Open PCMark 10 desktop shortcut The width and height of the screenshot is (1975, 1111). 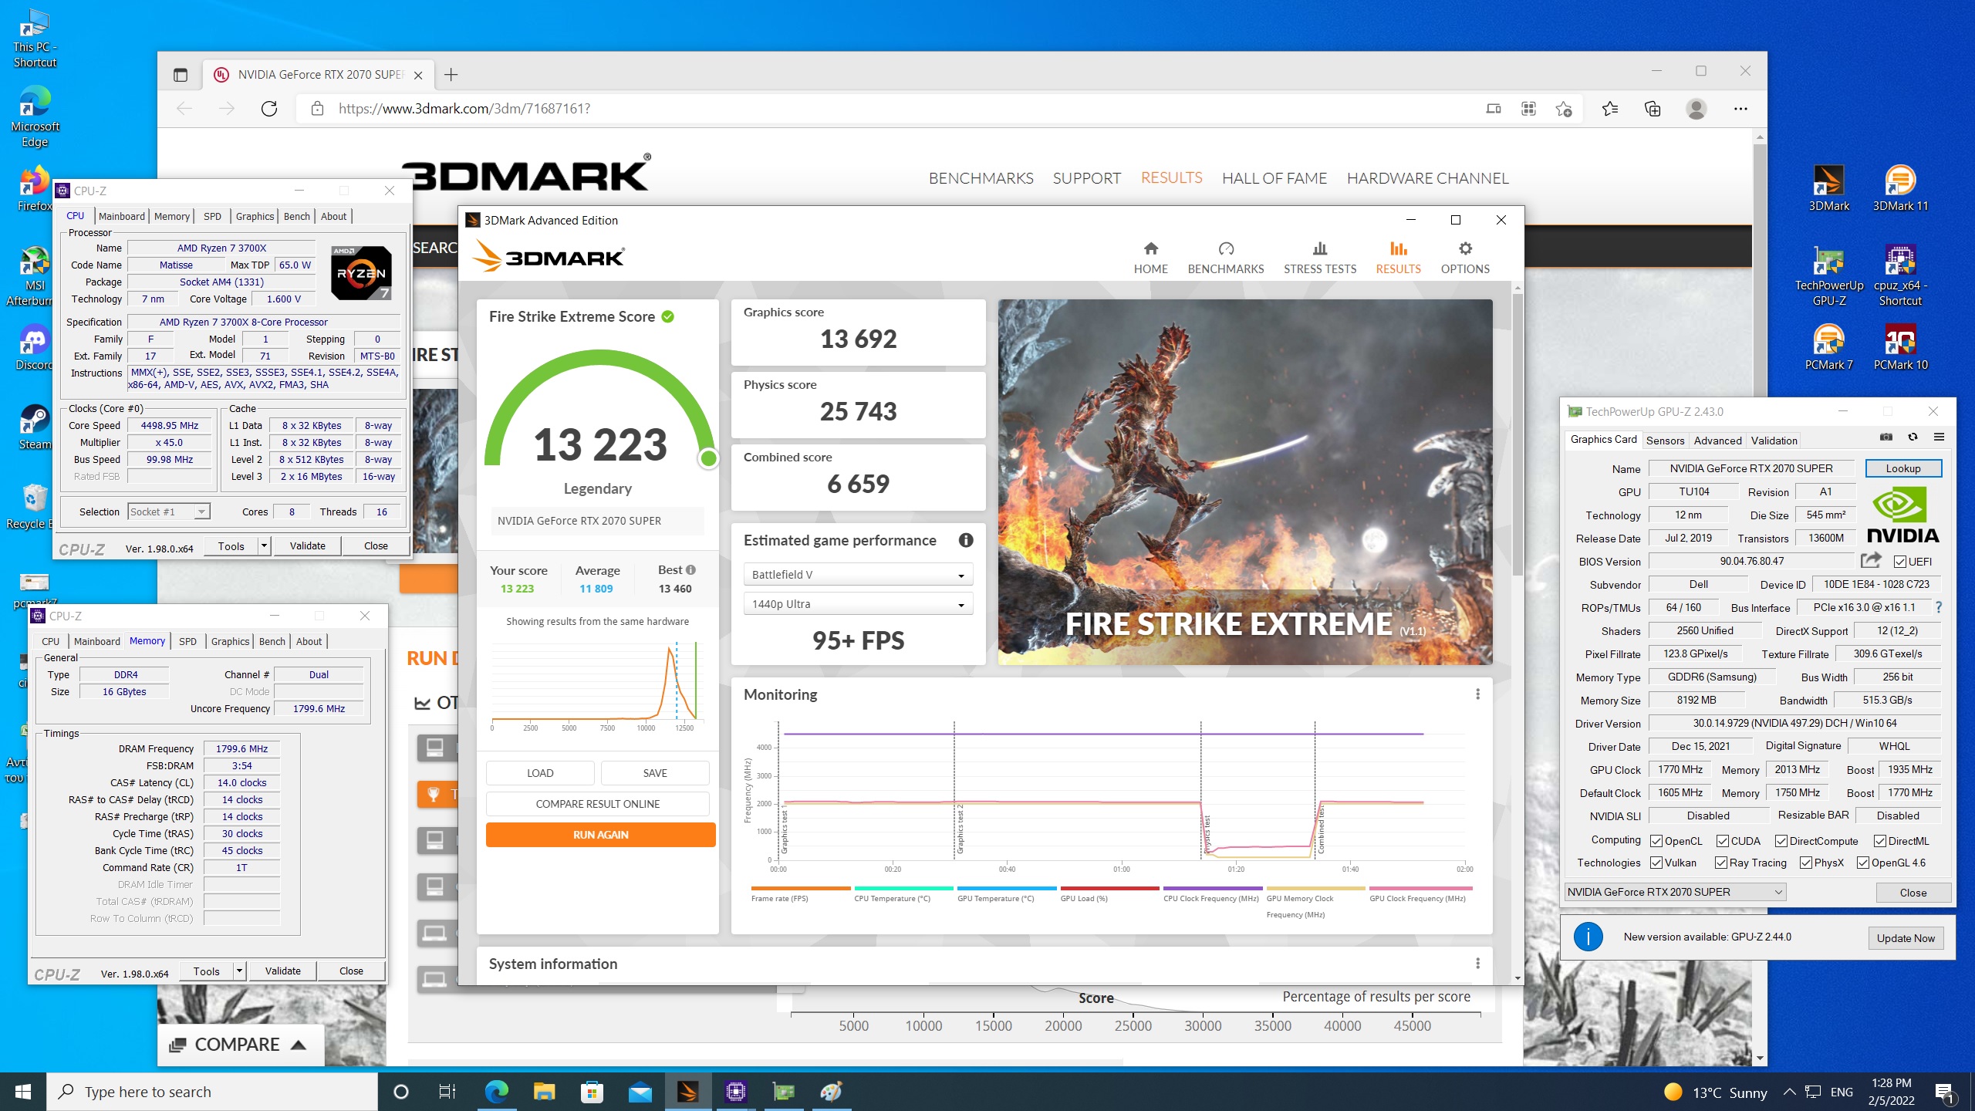click(1899, 347)
